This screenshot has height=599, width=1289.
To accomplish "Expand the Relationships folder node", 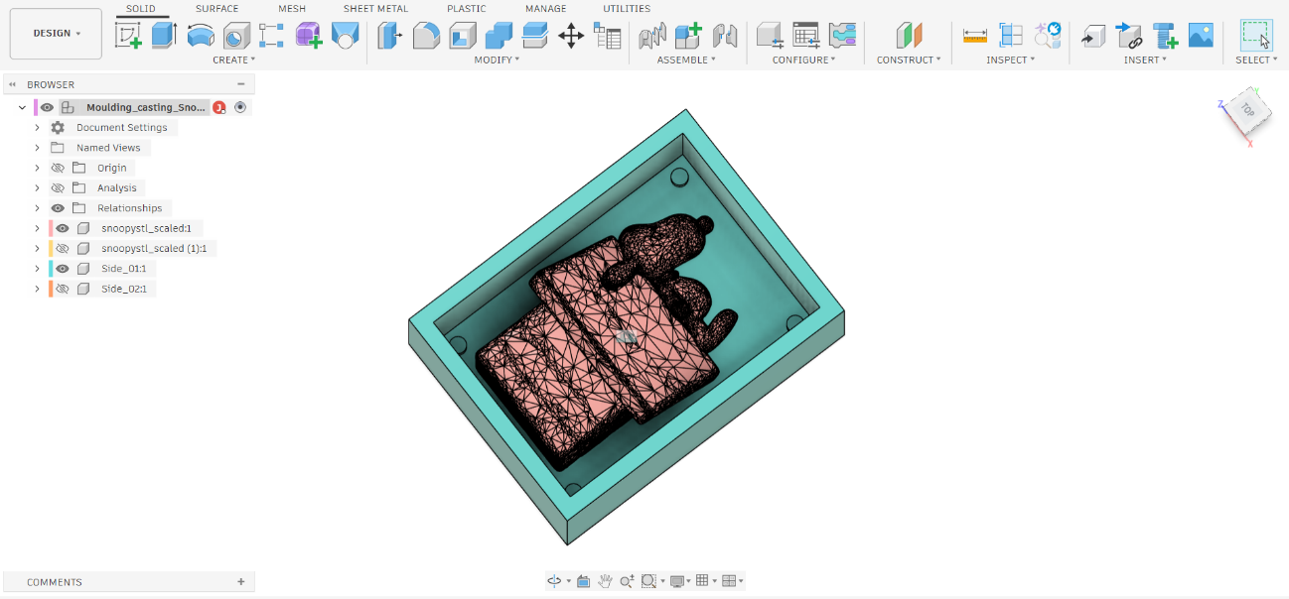I will point(38,208).
